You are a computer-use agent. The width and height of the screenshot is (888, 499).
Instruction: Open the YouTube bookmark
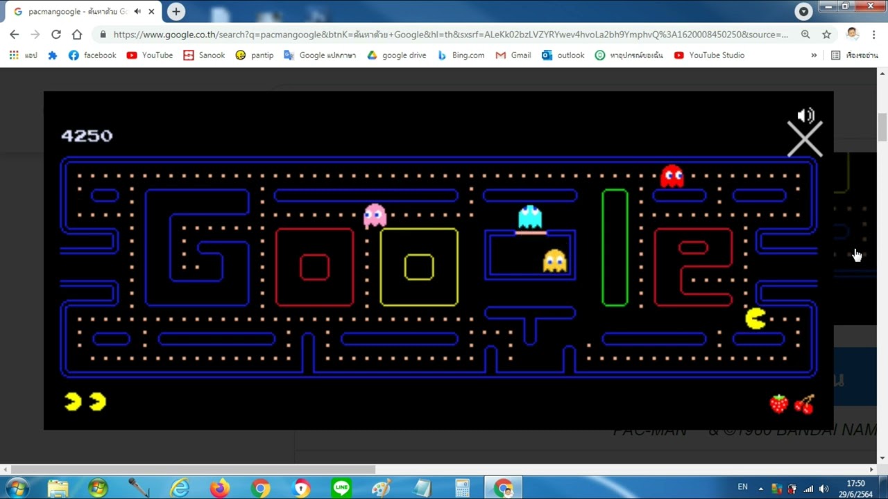point(150,55)
